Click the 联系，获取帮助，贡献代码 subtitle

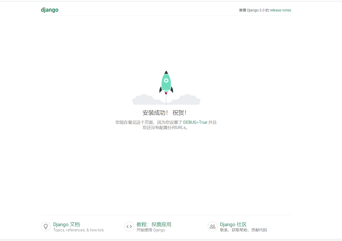tap(243, 230)
